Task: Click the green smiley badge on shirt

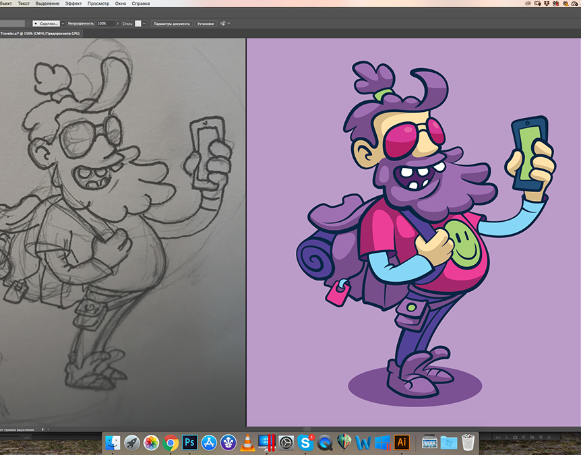Action: [463, 244]
